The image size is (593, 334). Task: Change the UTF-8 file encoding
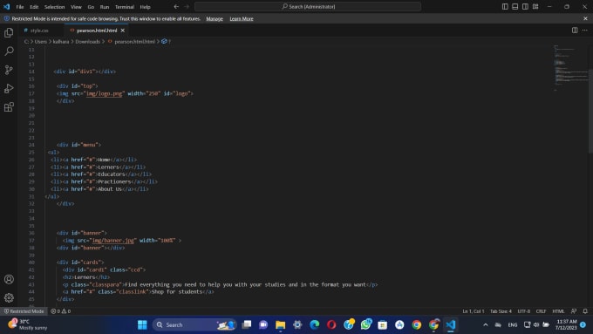tap(524, 311)
